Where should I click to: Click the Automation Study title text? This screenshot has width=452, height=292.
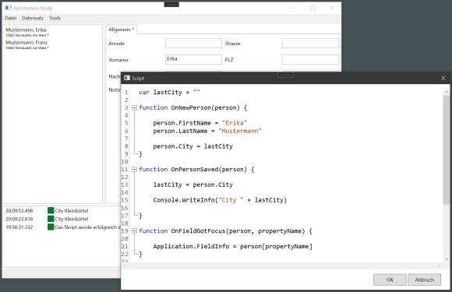point(33,8)
